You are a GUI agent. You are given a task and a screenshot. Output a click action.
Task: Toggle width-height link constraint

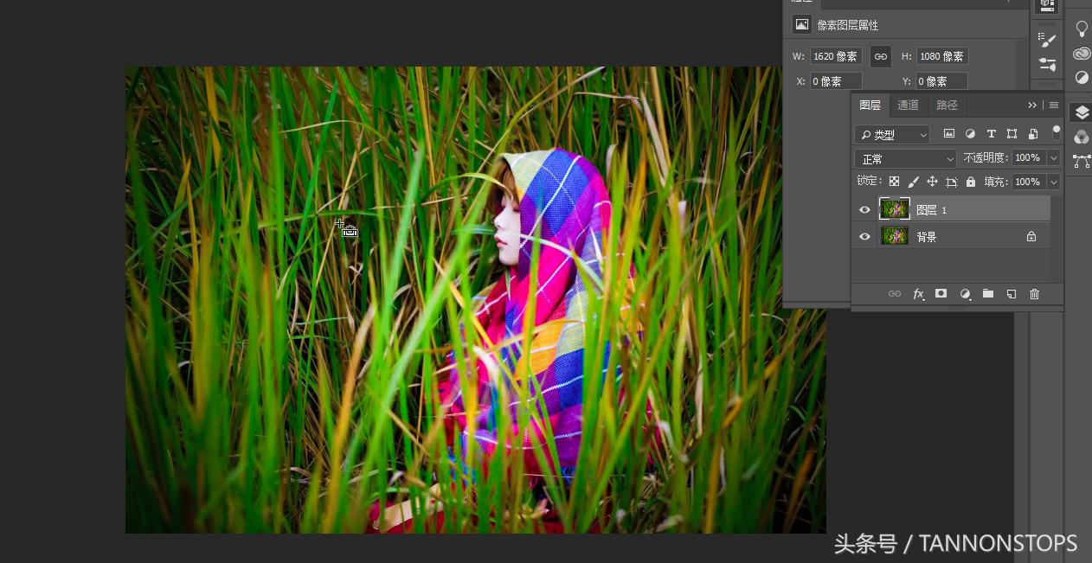pyautogui.click(x=880, y=56)
